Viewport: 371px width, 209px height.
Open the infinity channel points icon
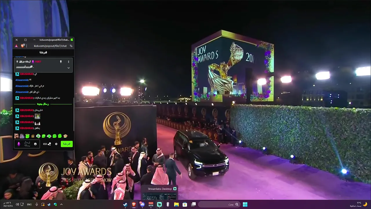(x=45, y=144)
